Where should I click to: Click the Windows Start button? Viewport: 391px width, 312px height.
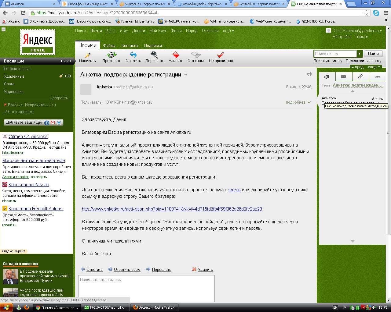6,307
